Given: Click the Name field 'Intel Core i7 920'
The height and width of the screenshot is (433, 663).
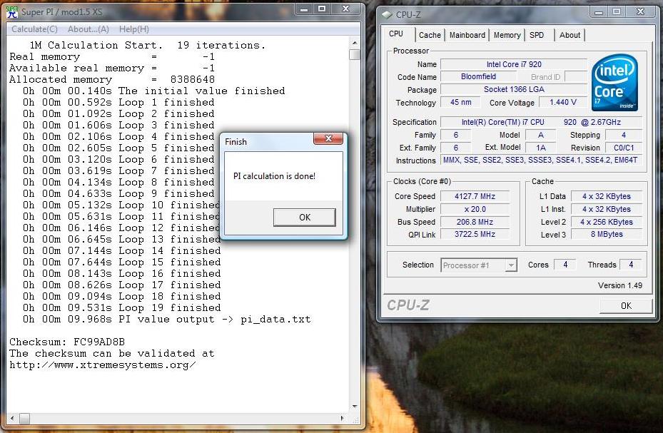Looking at the screenshot, I should [513, 64].
